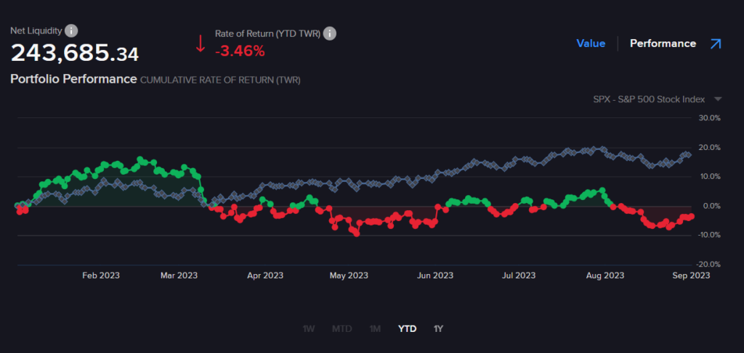
Task: Expand the benchmark dropdown arrow
Action: [x=718, y=99]
